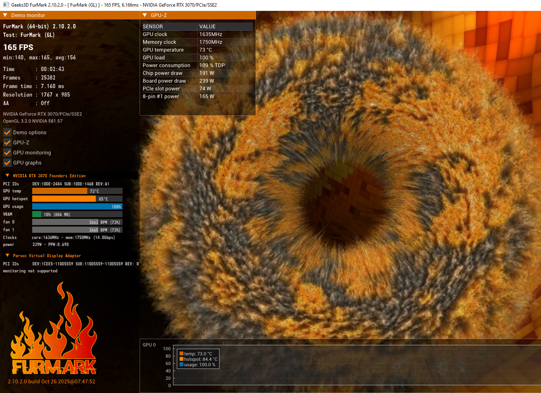The image size is (541, 393).
Task: Click the fan 0 2662 RPM bar
Action: point(77,222)
